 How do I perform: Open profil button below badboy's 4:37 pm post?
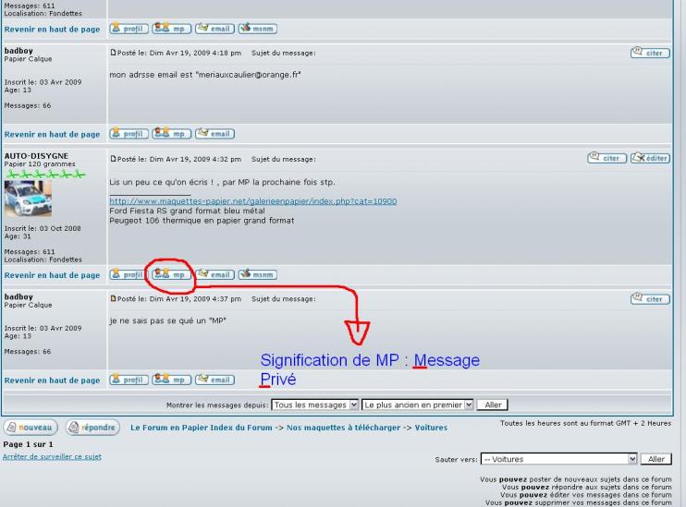(x=129, y=380)
